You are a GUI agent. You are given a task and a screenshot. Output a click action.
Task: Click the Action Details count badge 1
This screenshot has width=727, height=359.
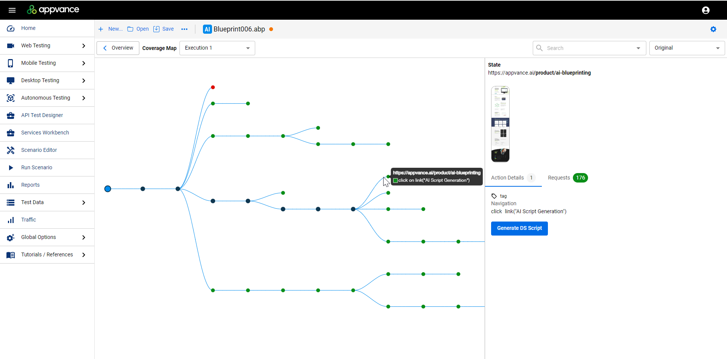(x=531, y=178)
